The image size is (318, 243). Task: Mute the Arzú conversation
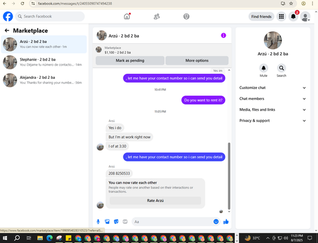click(x=263, y=68)
